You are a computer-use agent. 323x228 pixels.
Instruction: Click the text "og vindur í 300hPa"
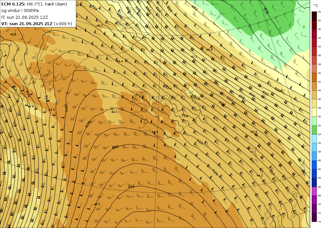(20, 11)
